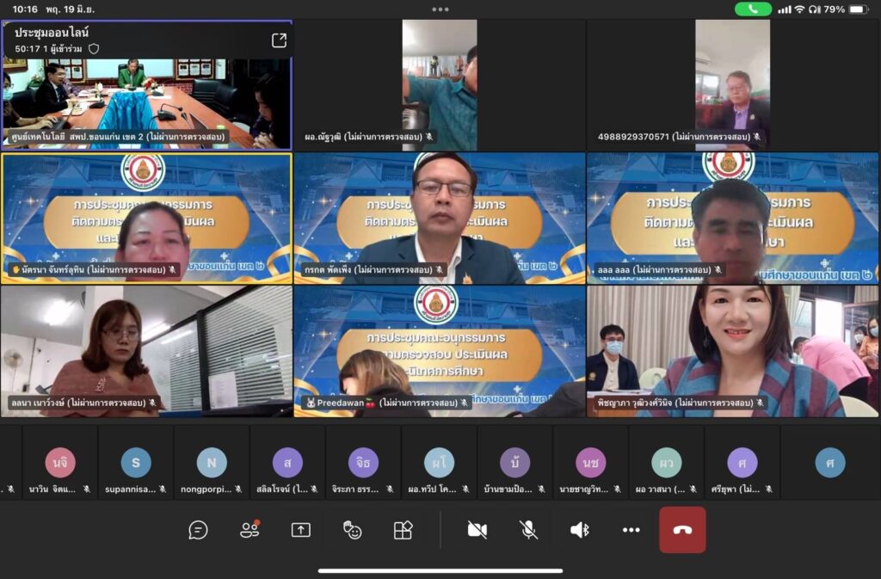
Task: Unmute the microphone
Action: click(x=528, y=530)
